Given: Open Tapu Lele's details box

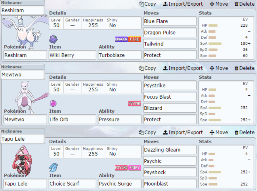Looking at the screenshot, I should coord(95,151).
